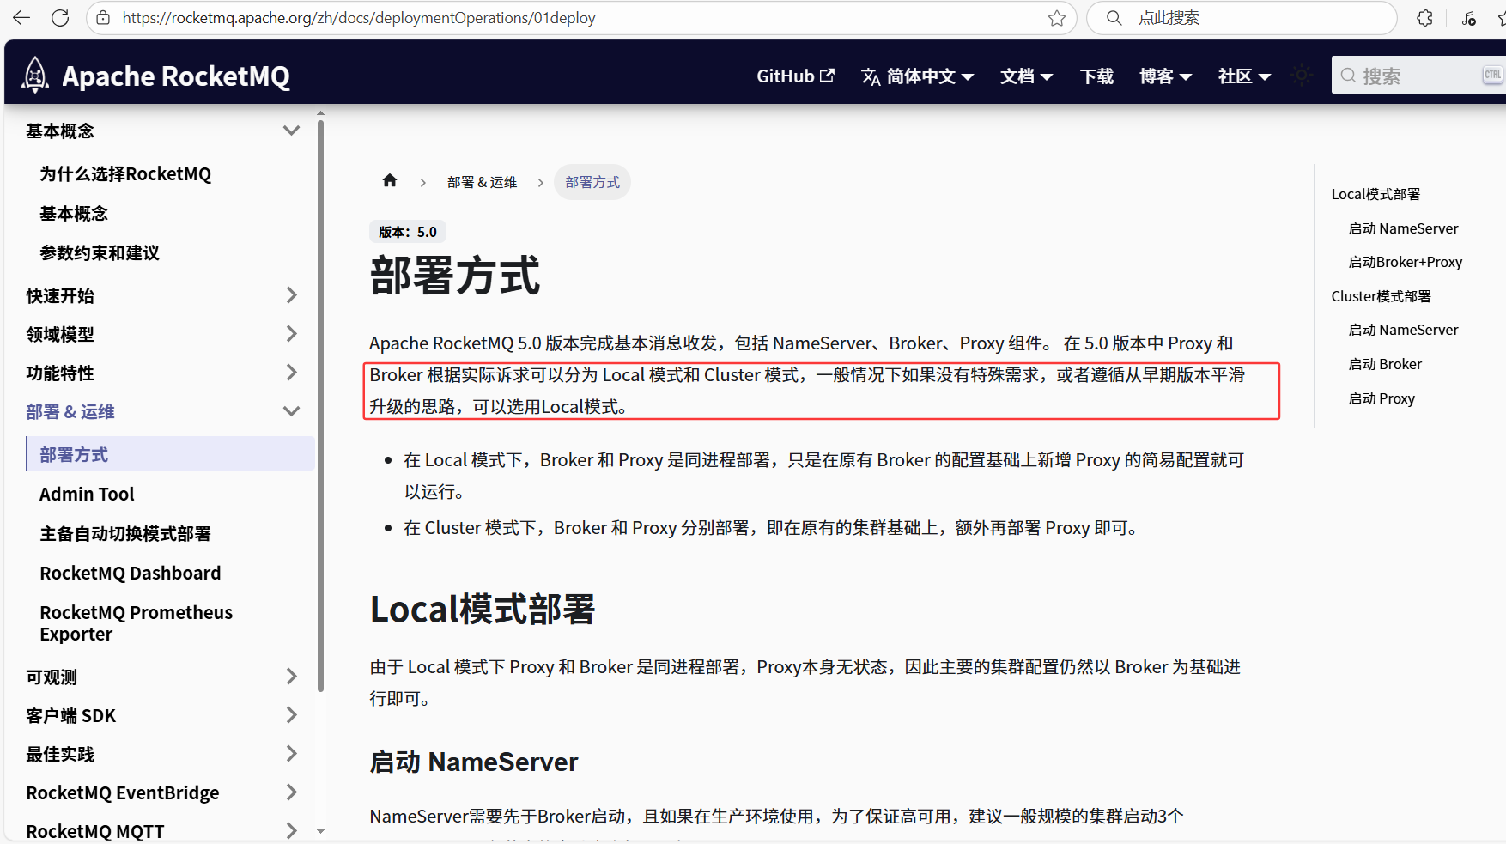Select Admin Tool in the sidebar

tap(87, 494)
